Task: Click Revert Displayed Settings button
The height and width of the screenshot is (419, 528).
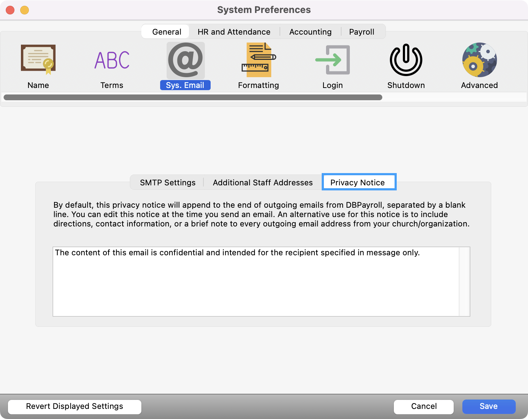Action: tap(75, 406)
